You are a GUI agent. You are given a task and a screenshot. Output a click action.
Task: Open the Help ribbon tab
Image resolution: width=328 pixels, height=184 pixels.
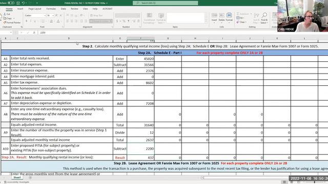click(x=95, y=9)
